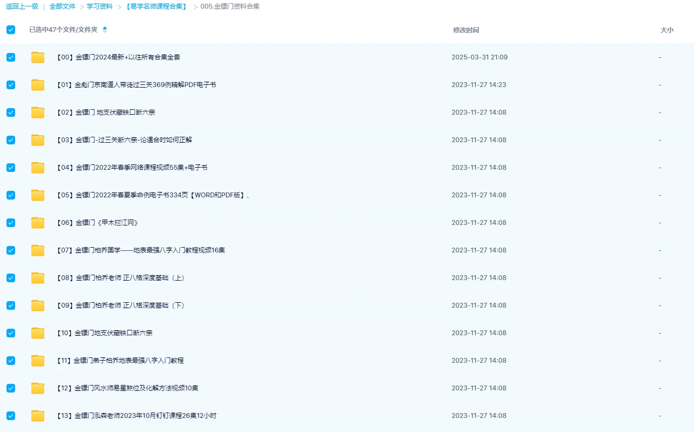
Task: Open 【11】金镖门弟子柏乔地表最强八字入门教程 name
Action: pyautogui.click(x=120, y=361)
